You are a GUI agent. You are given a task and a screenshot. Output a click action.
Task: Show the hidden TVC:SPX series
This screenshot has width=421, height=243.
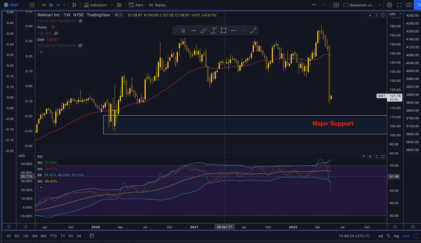pyautogui.click(x=56, y=33)
